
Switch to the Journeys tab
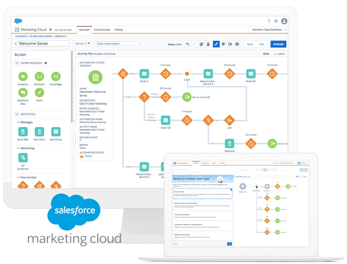(84, 30)
